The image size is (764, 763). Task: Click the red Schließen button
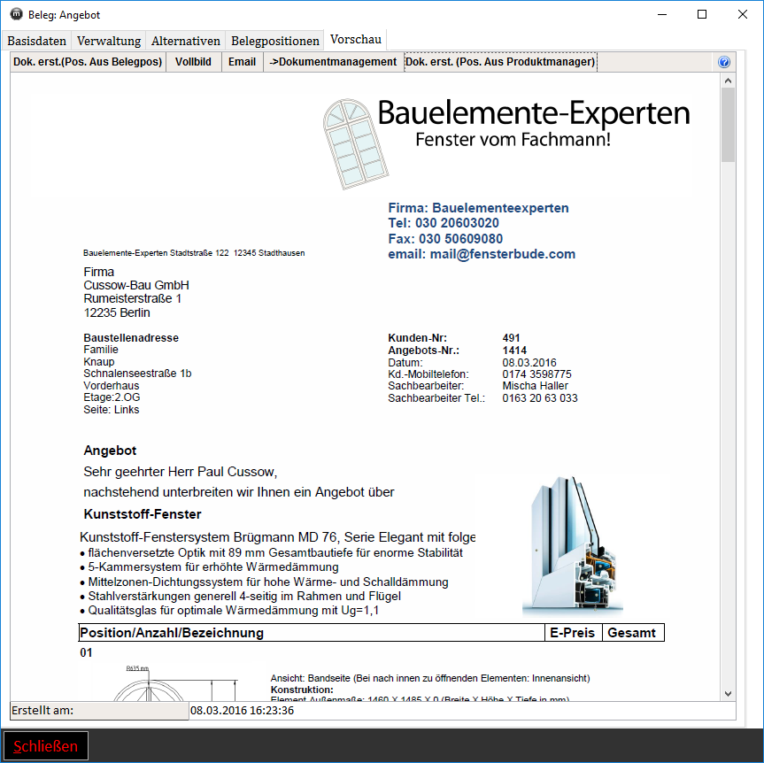44,746
